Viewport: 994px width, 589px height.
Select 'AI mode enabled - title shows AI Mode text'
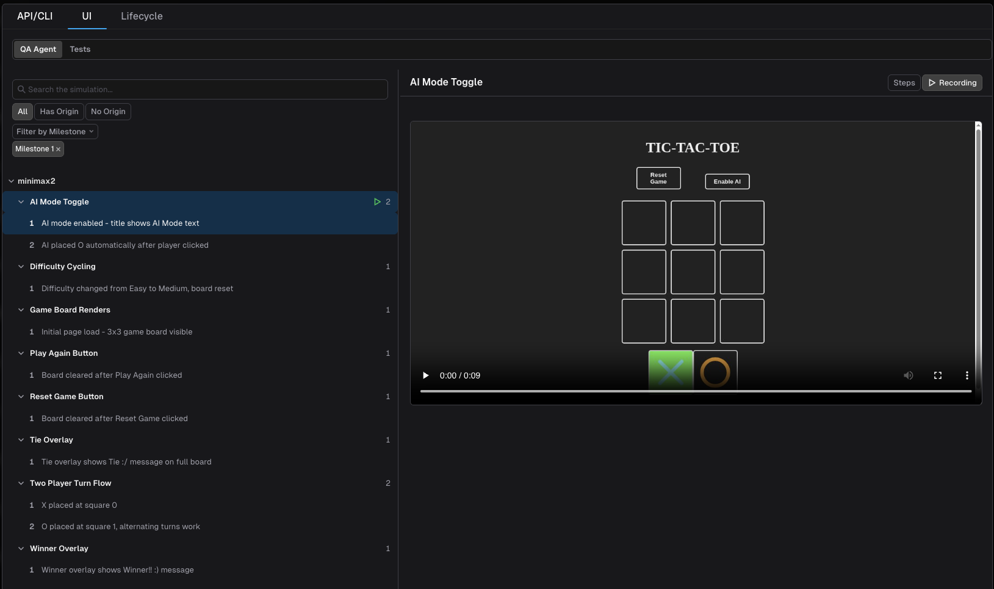(x=200, y=223)
